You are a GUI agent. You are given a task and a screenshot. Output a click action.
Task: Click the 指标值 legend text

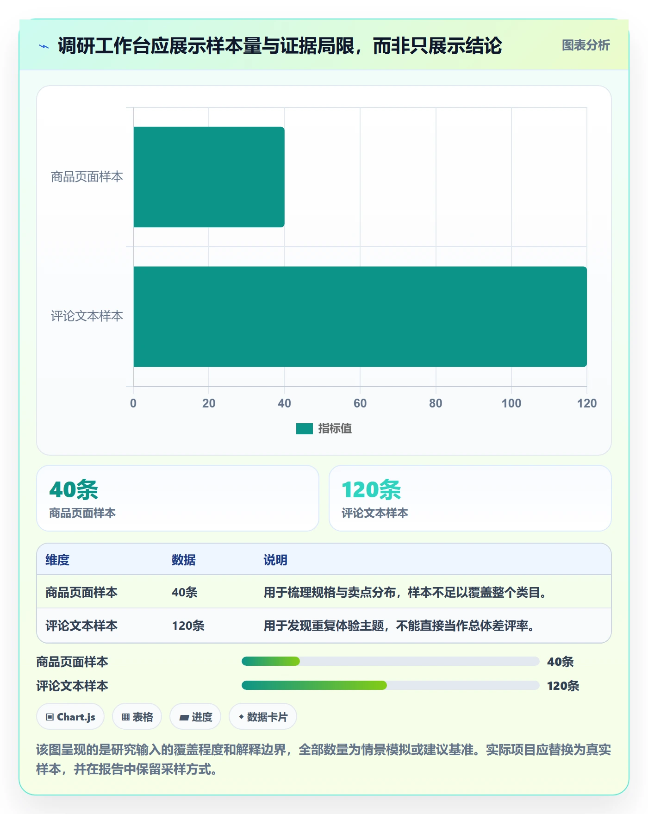coord(335,429)
